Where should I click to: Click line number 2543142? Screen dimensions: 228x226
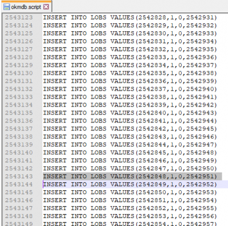(19, 169)
